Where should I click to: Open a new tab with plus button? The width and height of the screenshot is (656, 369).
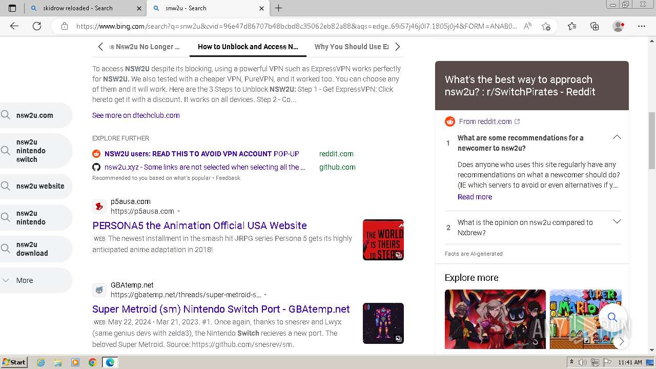click(278, 8)
